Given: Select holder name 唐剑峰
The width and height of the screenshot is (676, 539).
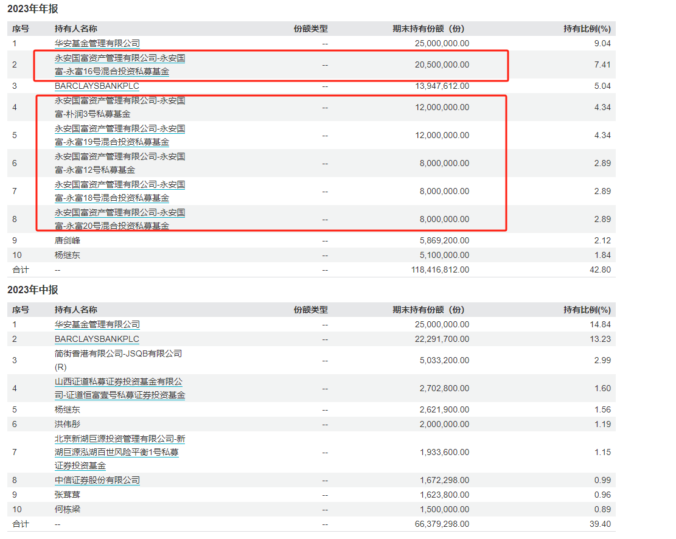Looking at the screenshot, I should (68, 241).
